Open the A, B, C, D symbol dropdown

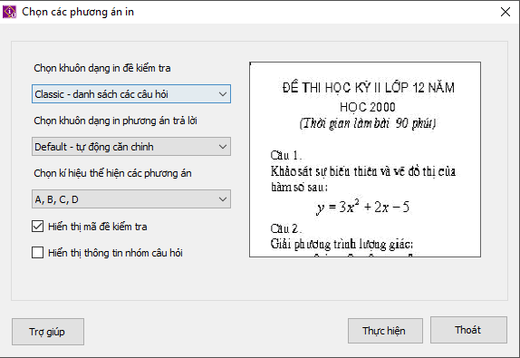pos(131,199)
